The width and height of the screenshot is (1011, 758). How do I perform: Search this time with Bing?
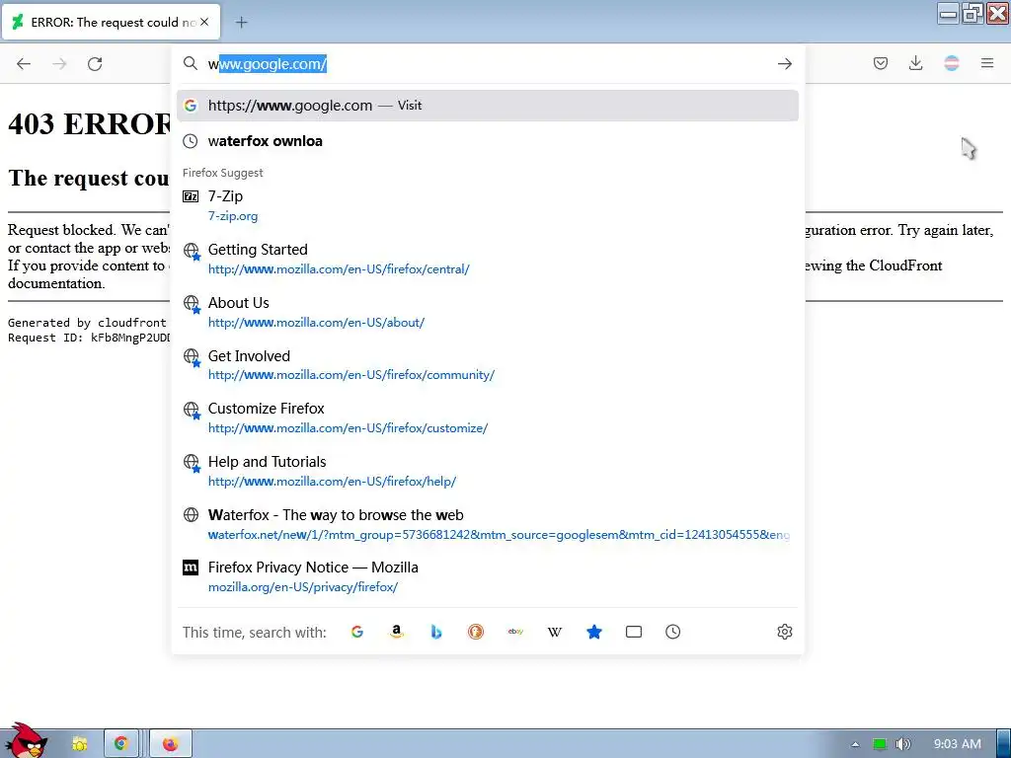pos(436,632)
